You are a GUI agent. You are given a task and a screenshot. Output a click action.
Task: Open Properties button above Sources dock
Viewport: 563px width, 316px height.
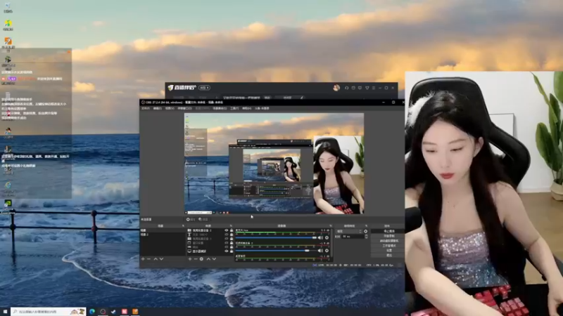190,219
